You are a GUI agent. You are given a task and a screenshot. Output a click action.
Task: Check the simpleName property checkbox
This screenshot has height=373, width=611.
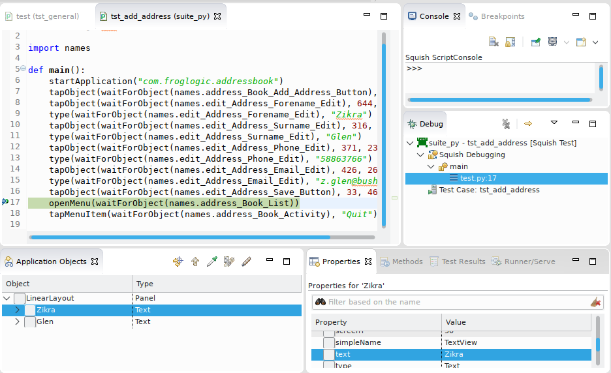329,342
